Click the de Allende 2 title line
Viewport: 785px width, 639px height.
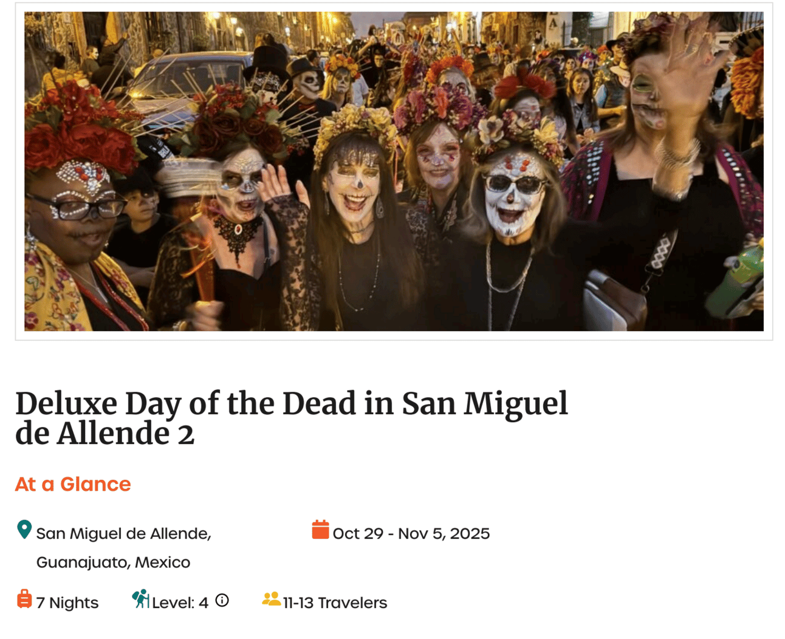coord(105,434)
